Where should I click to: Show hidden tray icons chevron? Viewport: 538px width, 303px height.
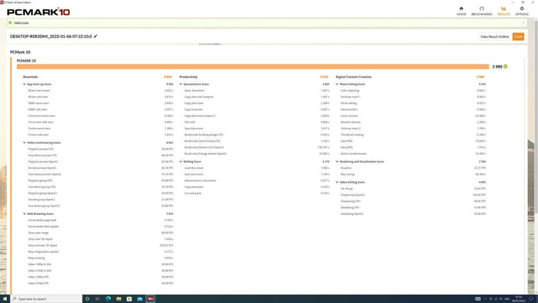coord(485,299)
